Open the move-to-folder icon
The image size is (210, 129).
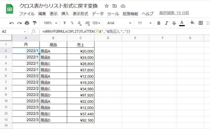click(x=115, y=6)
